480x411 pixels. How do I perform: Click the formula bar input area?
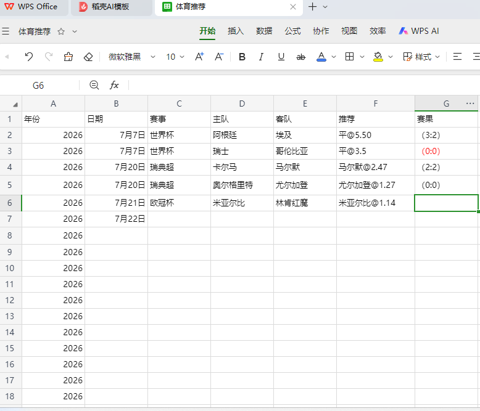[x=304, y=85]
